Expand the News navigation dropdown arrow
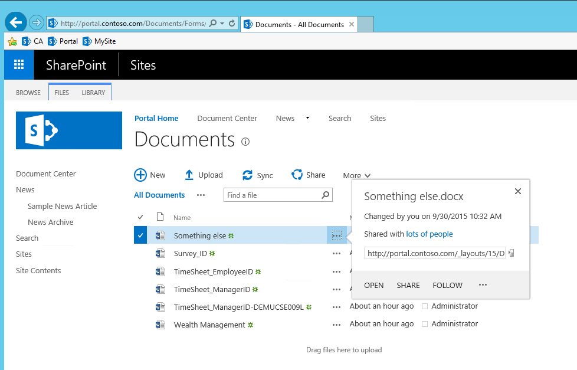 pos(307,118)
